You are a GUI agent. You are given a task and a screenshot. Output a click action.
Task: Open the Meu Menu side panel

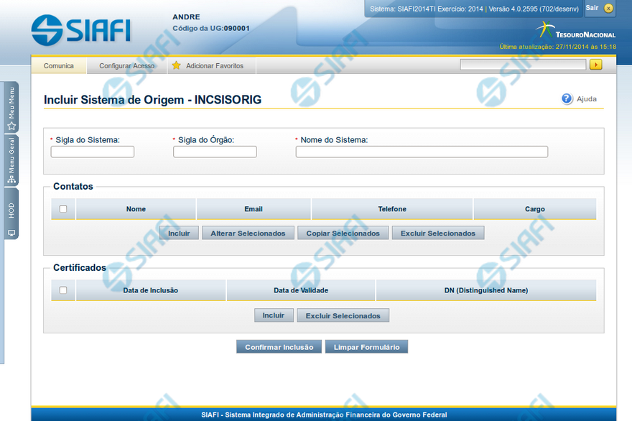point(11,108)
